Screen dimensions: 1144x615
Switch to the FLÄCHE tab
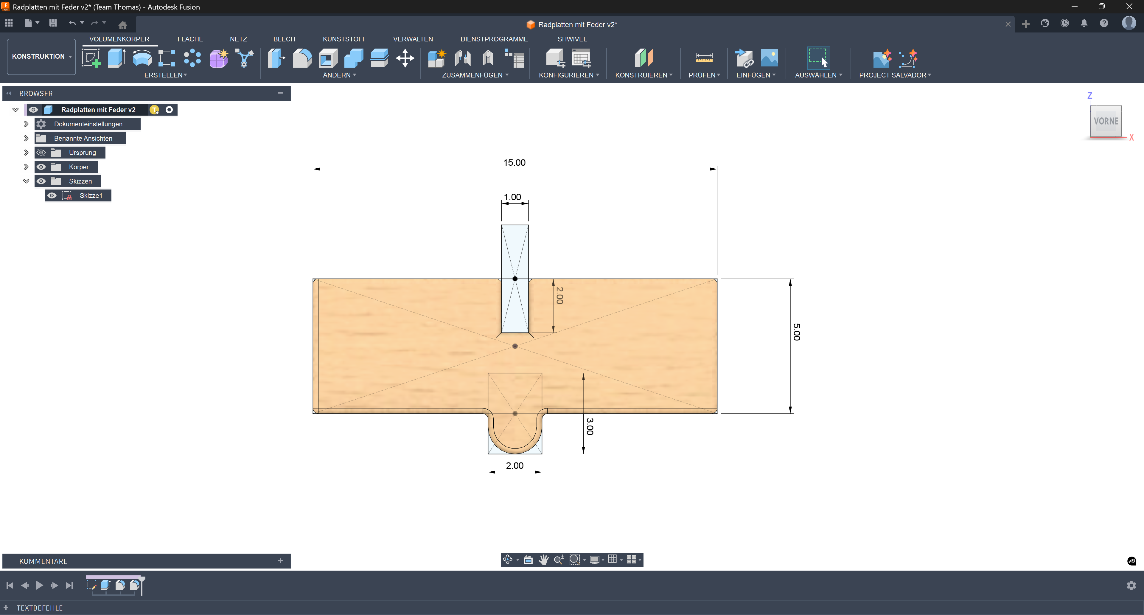190,39
